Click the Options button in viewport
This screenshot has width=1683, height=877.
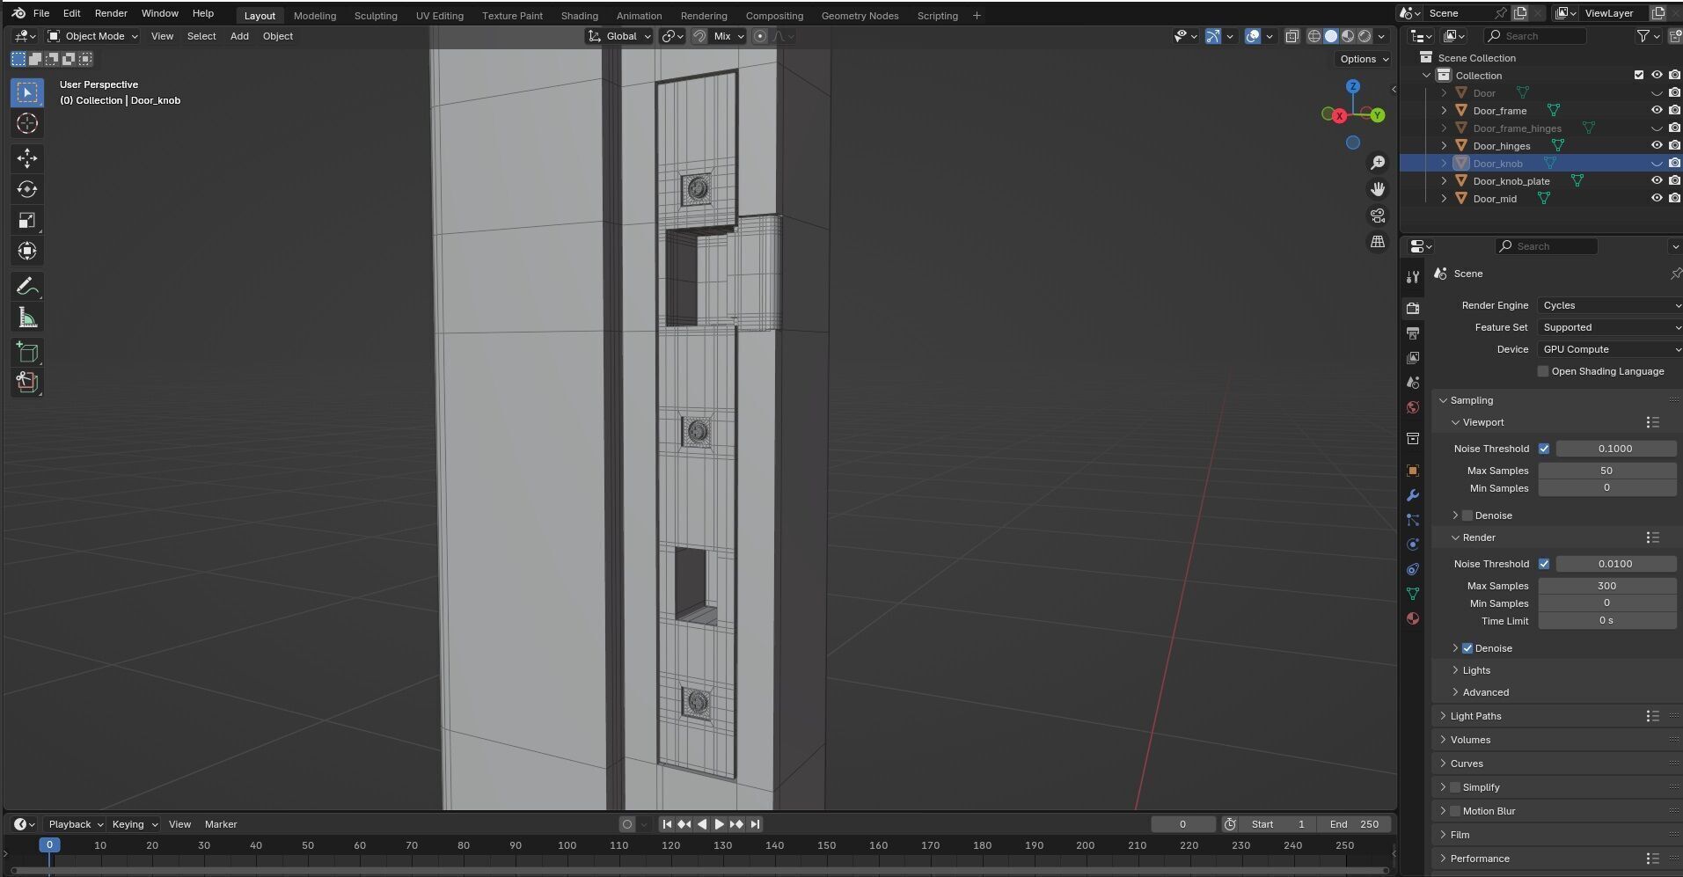pos(1363,59)
